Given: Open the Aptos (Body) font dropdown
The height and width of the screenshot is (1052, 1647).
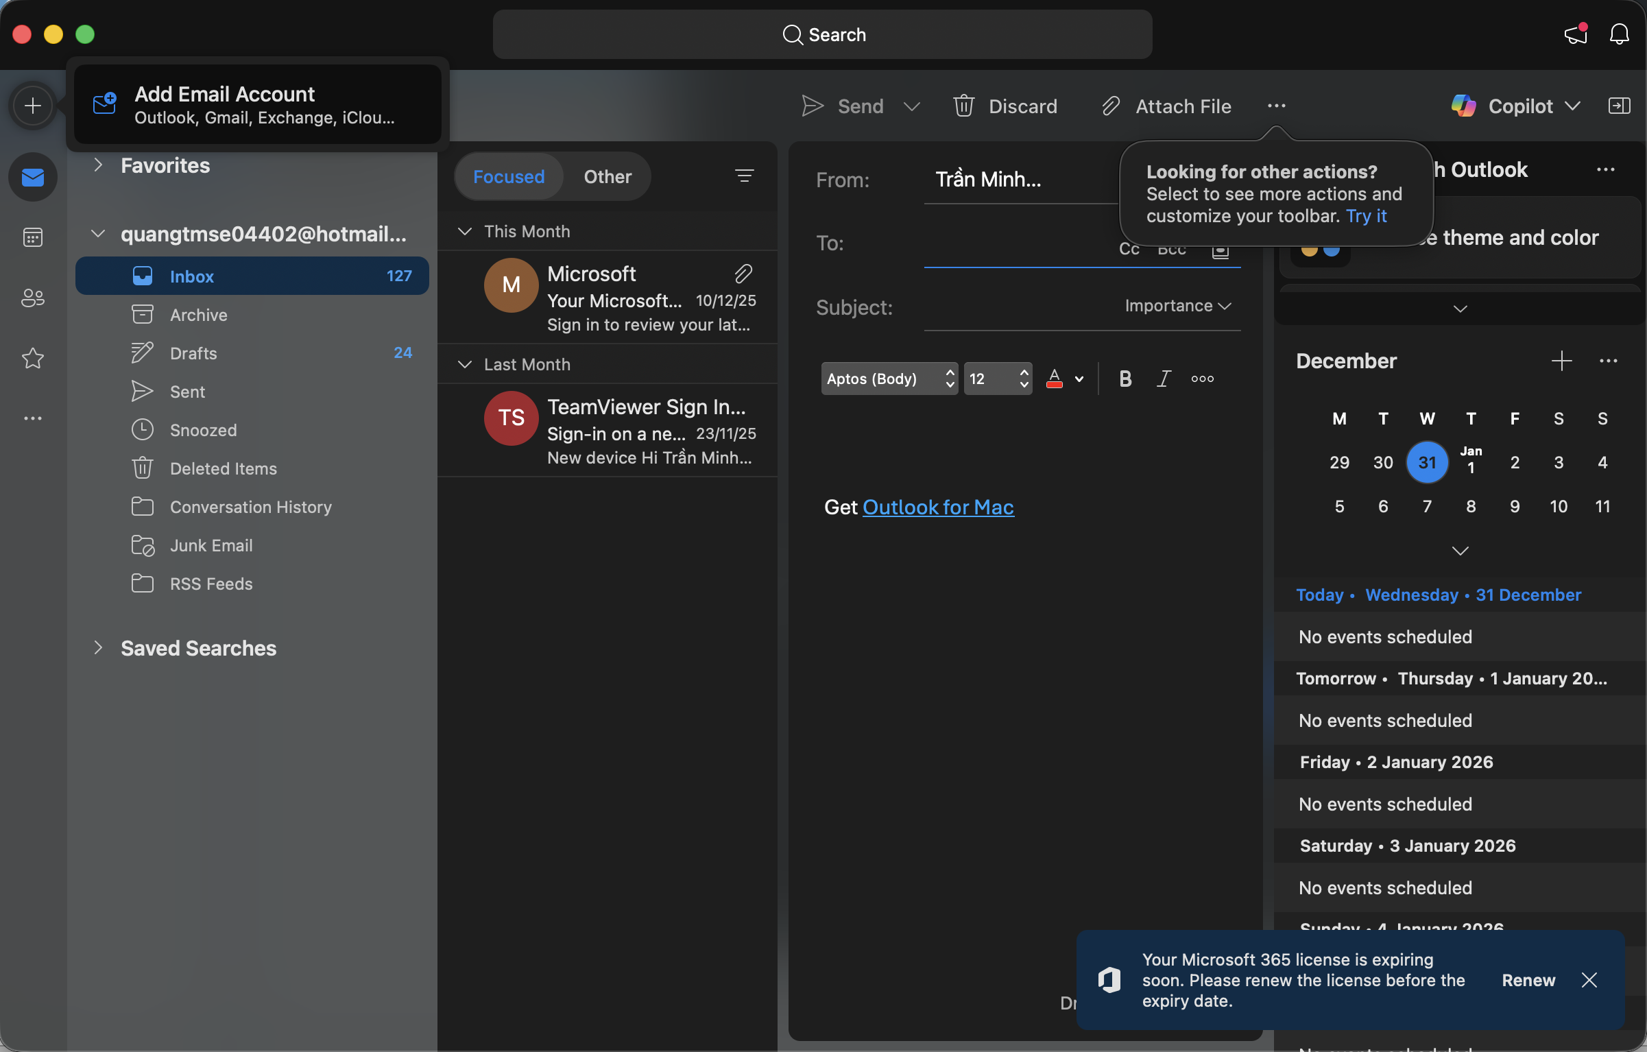Looking at the screenshot, I should (x=889, y=379).
